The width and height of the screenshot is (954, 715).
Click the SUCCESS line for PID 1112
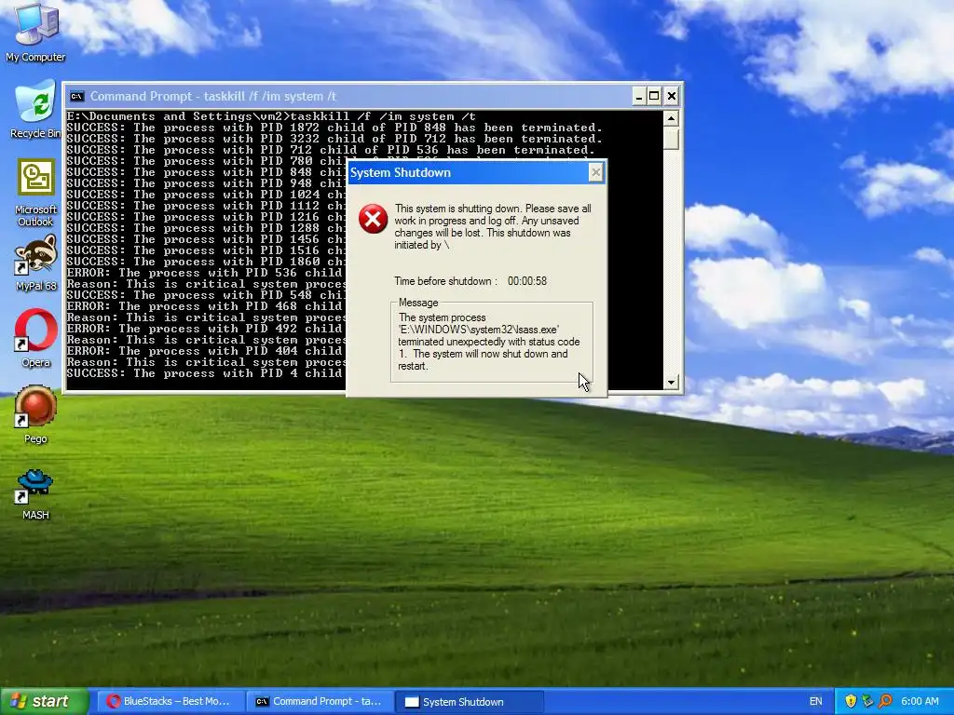[x=206, y=206]
